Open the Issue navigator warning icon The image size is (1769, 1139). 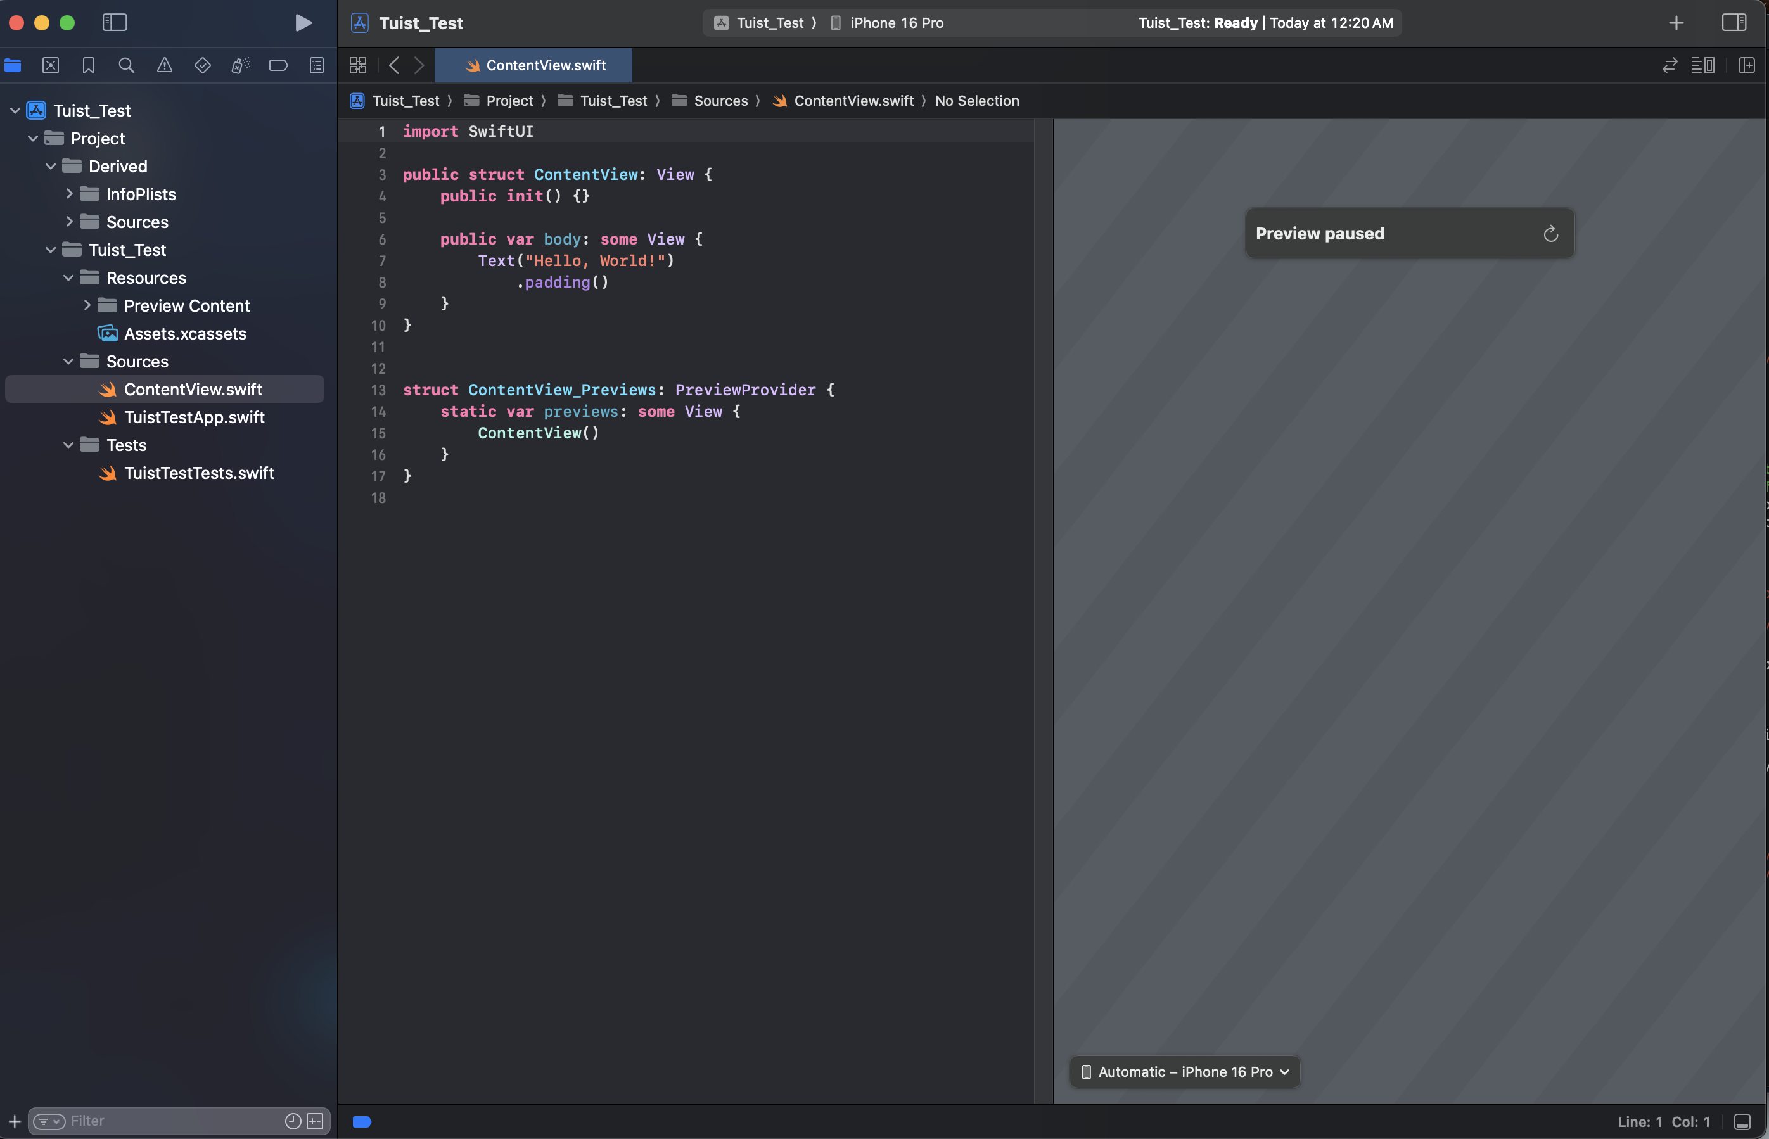pos(164,65)
